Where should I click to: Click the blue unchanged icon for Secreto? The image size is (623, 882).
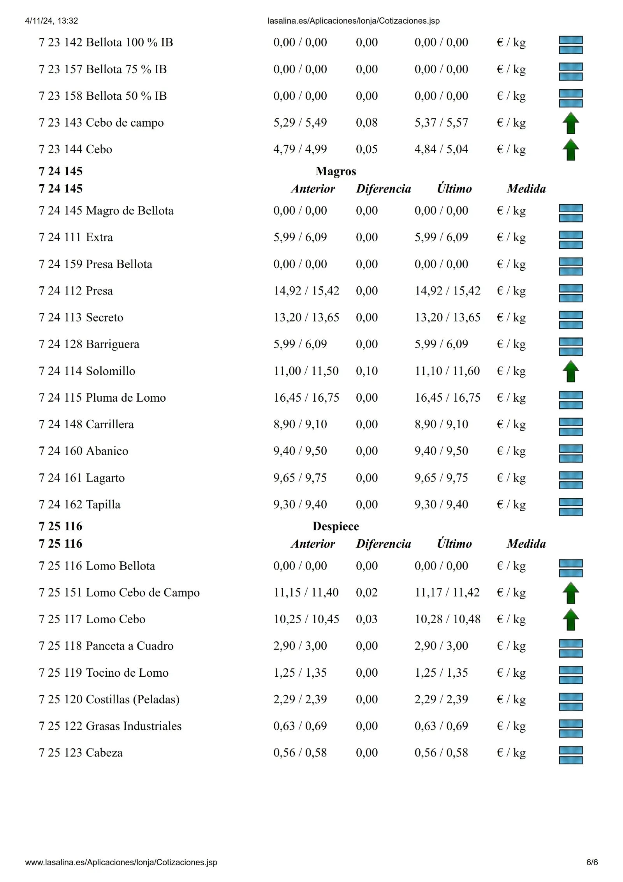pos(571,320)
